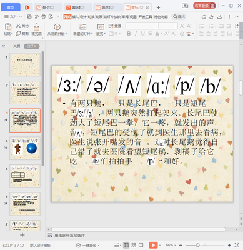Click the increase font size icon
This screenshot has height=250, width=243.
(x=182, y=26)
